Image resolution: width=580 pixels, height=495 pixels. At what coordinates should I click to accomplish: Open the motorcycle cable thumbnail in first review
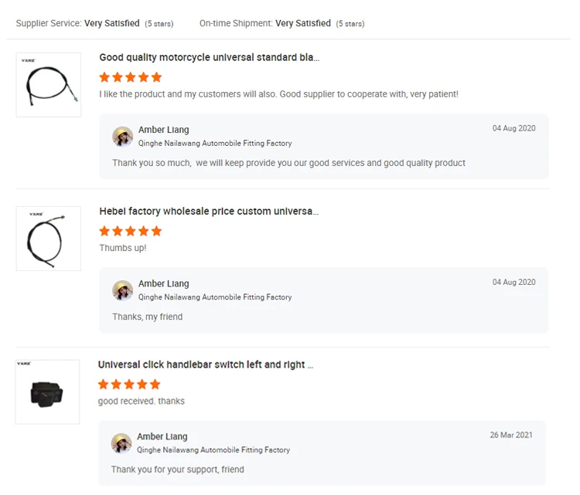(49, 85)
